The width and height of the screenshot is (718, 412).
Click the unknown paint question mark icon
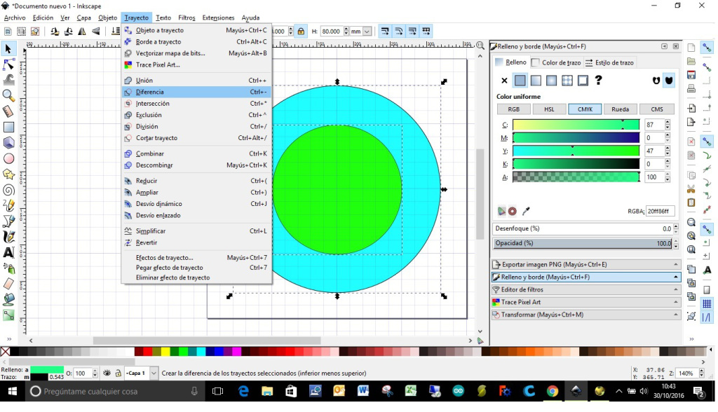point(598,81)
